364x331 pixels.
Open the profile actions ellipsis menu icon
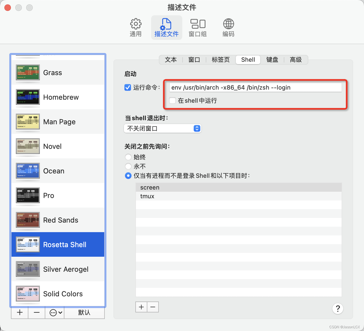(54, 312)
